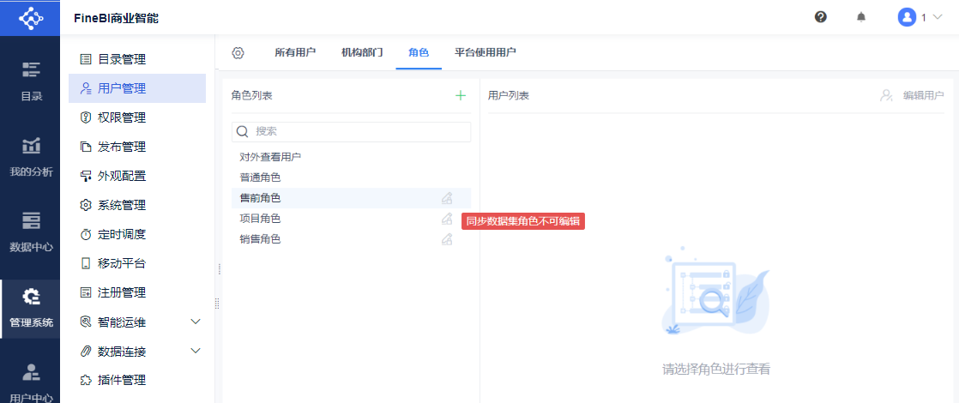Screen dimensions: 959x403
Task: Open 我的分析 in the left sidebar
Action: tap(31, 156)
